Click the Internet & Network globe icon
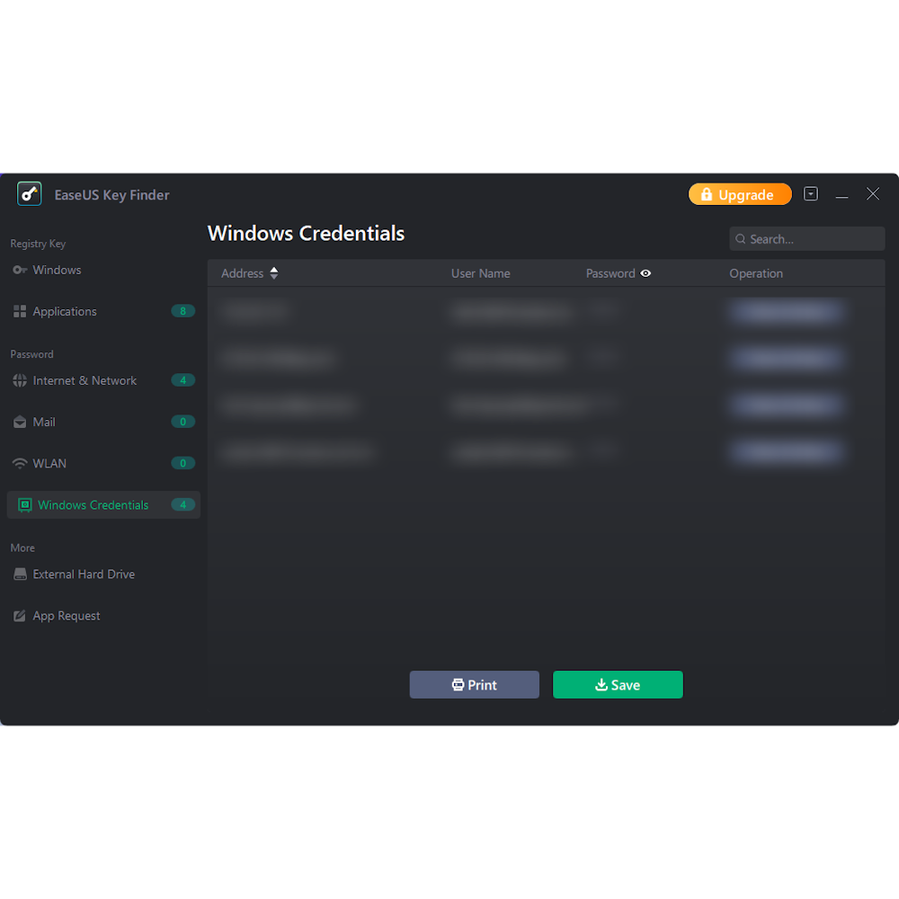This screenshot has height=899, width=899. pyautogui.click(x=20, y=380)
